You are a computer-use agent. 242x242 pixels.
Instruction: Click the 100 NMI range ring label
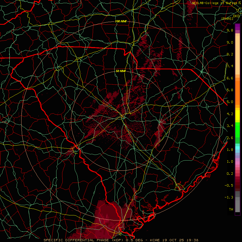[121, 21]
